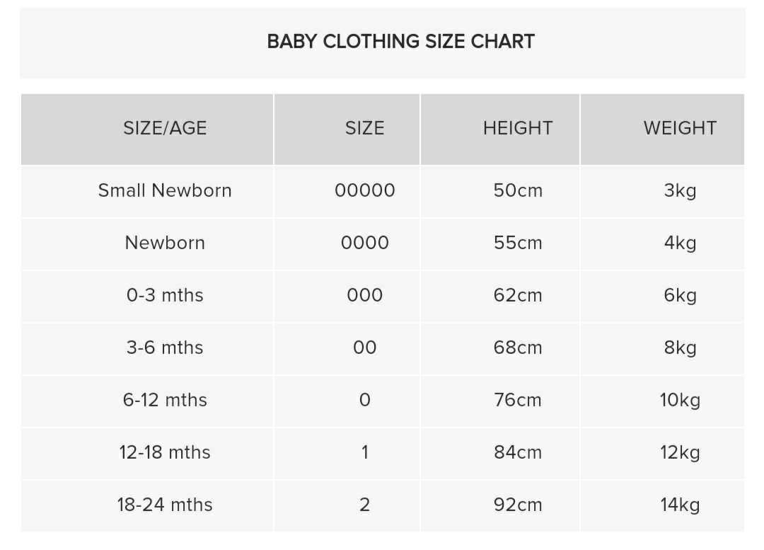Click the SIZE column header

pos(364,128)
